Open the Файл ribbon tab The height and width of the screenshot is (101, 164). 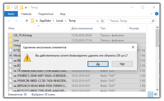click(11, 14)
